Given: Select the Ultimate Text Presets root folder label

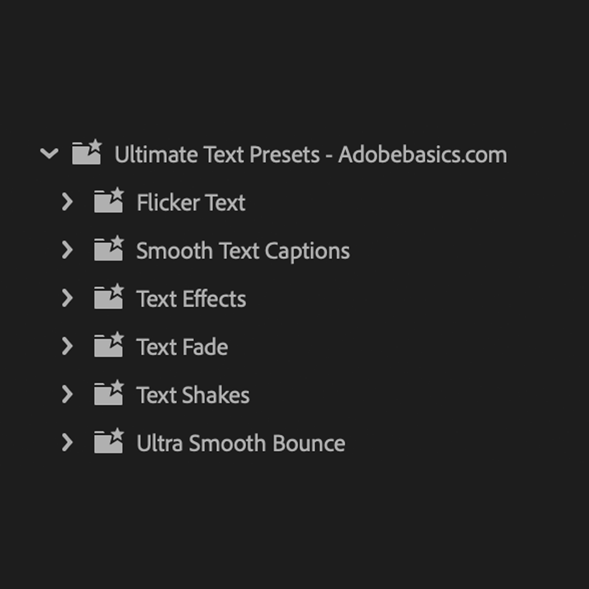Looking at the screenshot, I should pos(311,154).
